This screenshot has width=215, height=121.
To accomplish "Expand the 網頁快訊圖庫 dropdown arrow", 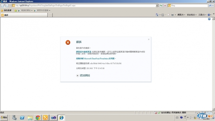I will click(50, 11).
